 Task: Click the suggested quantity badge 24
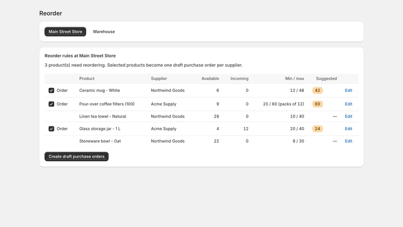click(x=317, y=129)
